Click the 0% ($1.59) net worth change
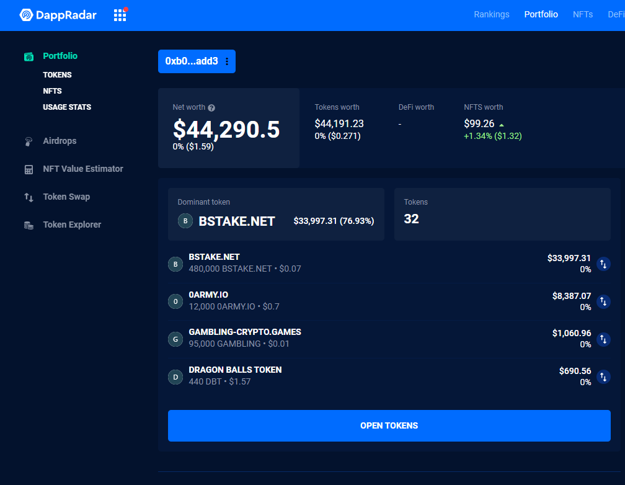 click(x=193, y=146)
